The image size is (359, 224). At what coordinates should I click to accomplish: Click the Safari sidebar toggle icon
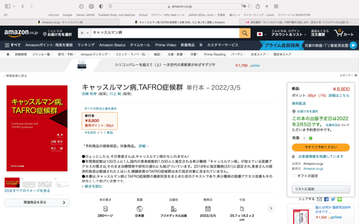[x=8, y=6]
